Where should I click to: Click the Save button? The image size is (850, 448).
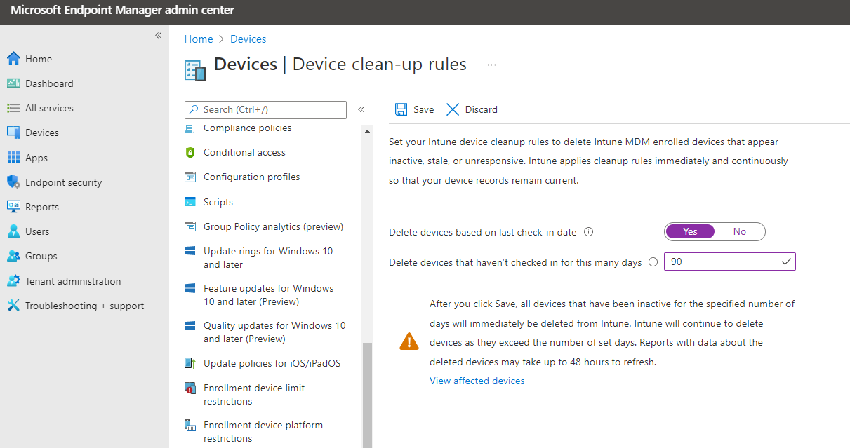tap(414, 109)
